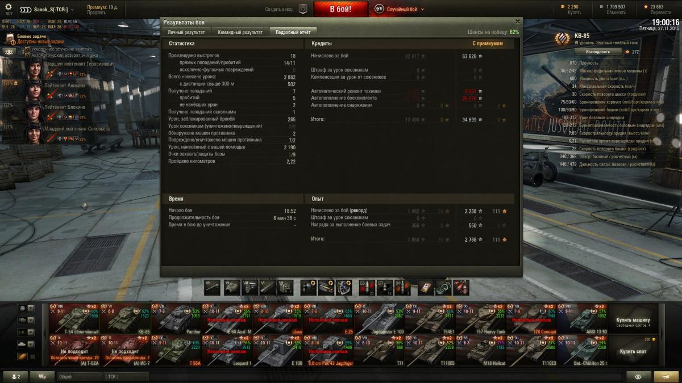Select crew member Младший лейтенант Соловьёва
The height and width of the screenshot is (383, 682).
60,134
